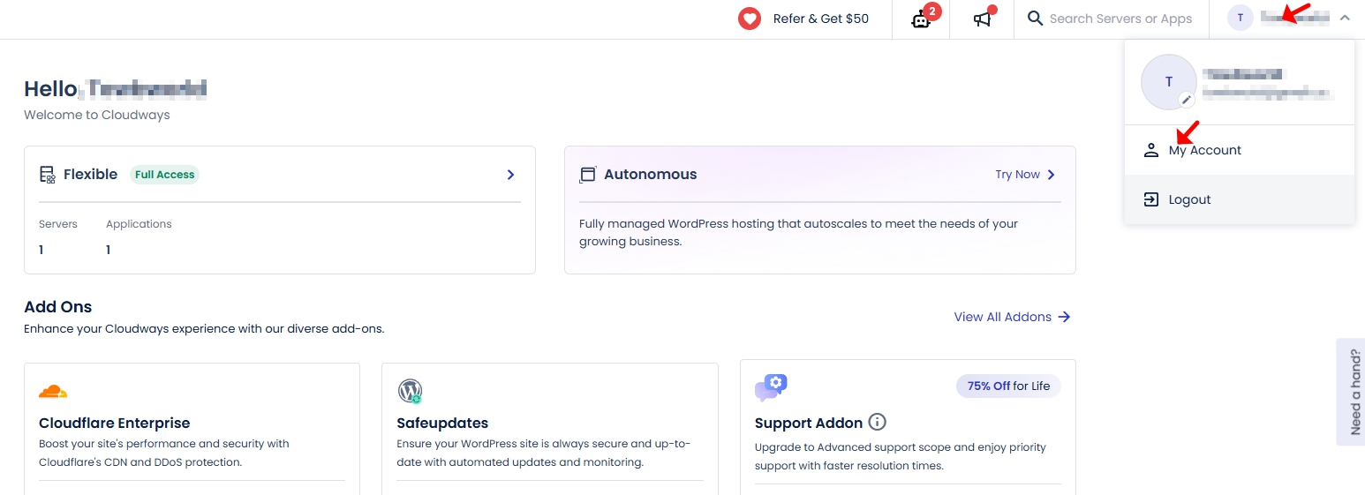Click the Cloudflare cloud logo icon
Screen dimensions: 1365x495
pyautogui.click(x=53, y=391)
